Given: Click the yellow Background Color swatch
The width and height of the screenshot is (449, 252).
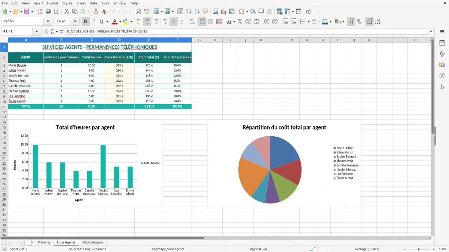Looking at the screenshot, I should pyautogui.click(x=125, y=22).
